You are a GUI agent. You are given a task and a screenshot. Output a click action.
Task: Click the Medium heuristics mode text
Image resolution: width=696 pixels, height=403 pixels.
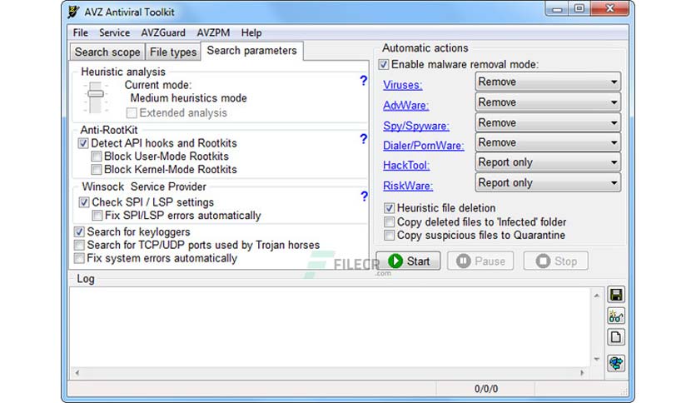[189, 98]
